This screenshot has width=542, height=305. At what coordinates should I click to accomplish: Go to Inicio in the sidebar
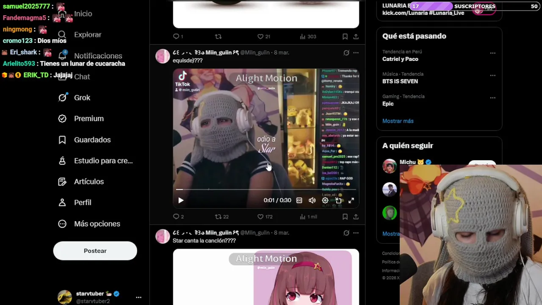pos(83,14)
